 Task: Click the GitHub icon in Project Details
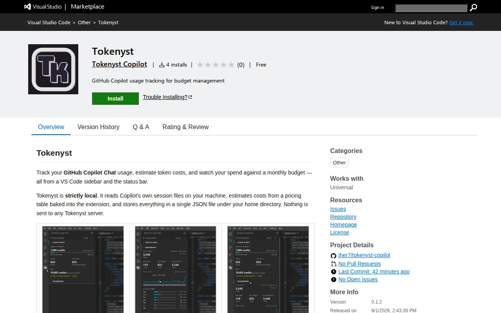(333, 255)
